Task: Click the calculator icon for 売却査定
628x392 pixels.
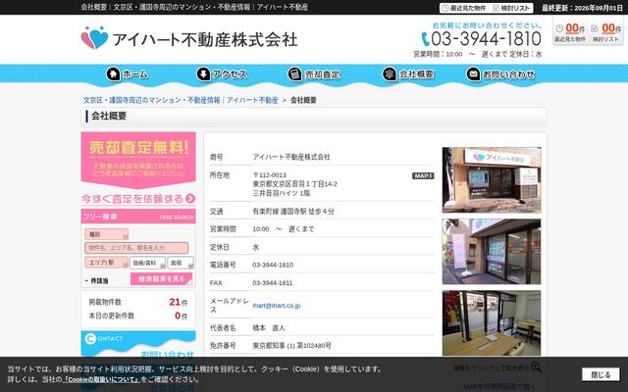Action: (295, 74)
